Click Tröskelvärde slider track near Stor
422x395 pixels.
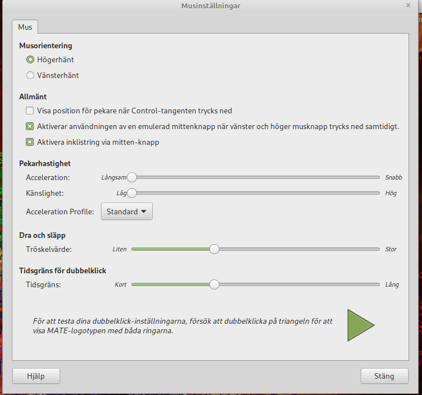click(x=373, y=249)
